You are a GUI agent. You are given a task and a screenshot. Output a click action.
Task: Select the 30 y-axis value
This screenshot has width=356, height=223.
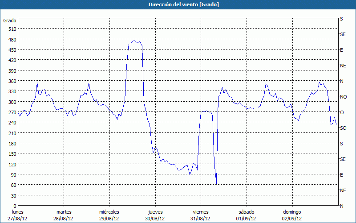[14, 196]
